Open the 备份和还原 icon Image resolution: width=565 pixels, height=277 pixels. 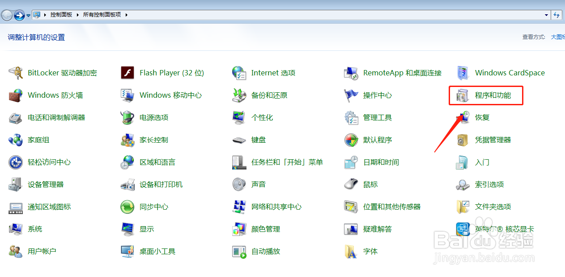click(x=239, y=95)
